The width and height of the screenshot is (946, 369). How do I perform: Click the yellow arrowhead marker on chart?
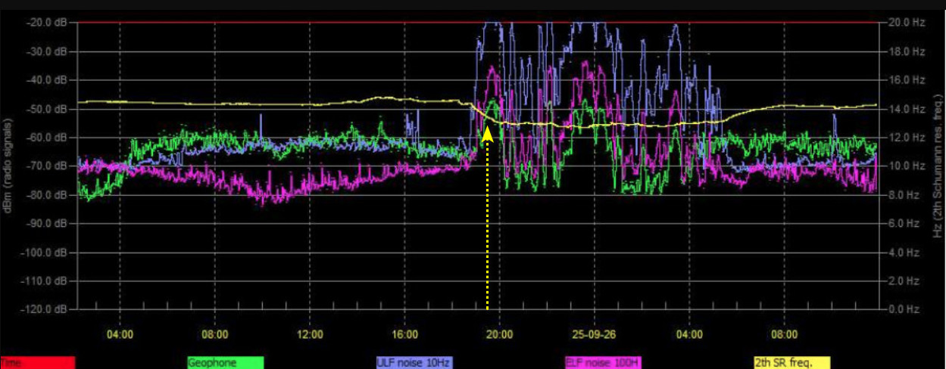pyautogui.click(x=487, y=135)
